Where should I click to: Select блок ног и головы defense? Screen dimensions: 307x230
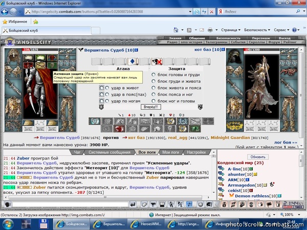(153, 101)
